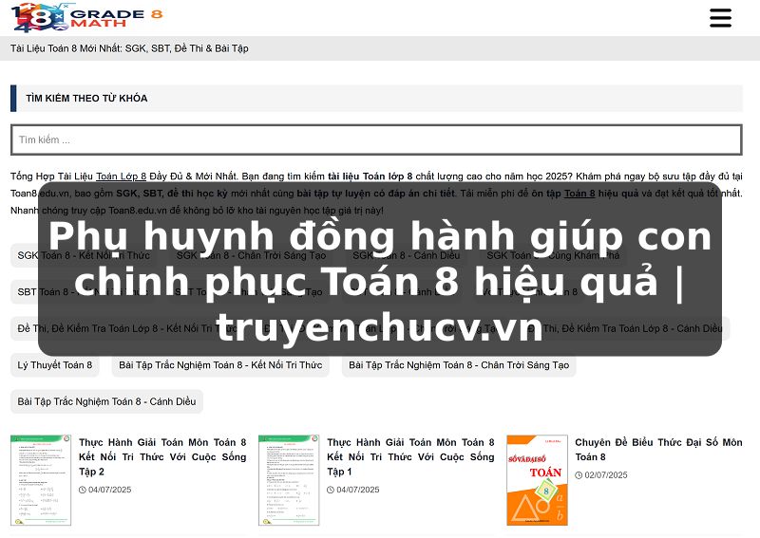
Task: Click the "04/07/2025" date under Tập 2
Action: click(x=109, y=490)
